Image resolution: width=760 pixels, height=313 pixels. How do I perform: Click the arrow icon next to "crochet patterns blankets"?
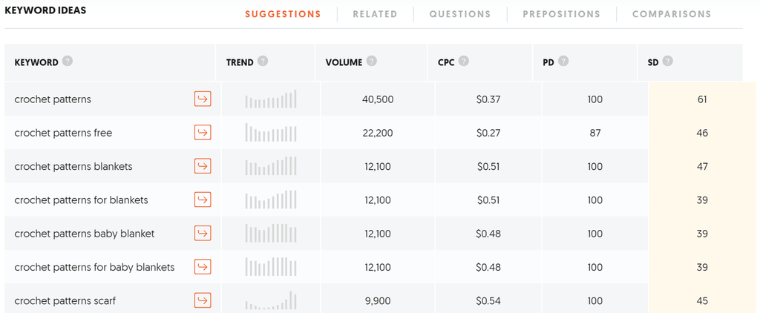click(x=203, y=166)
